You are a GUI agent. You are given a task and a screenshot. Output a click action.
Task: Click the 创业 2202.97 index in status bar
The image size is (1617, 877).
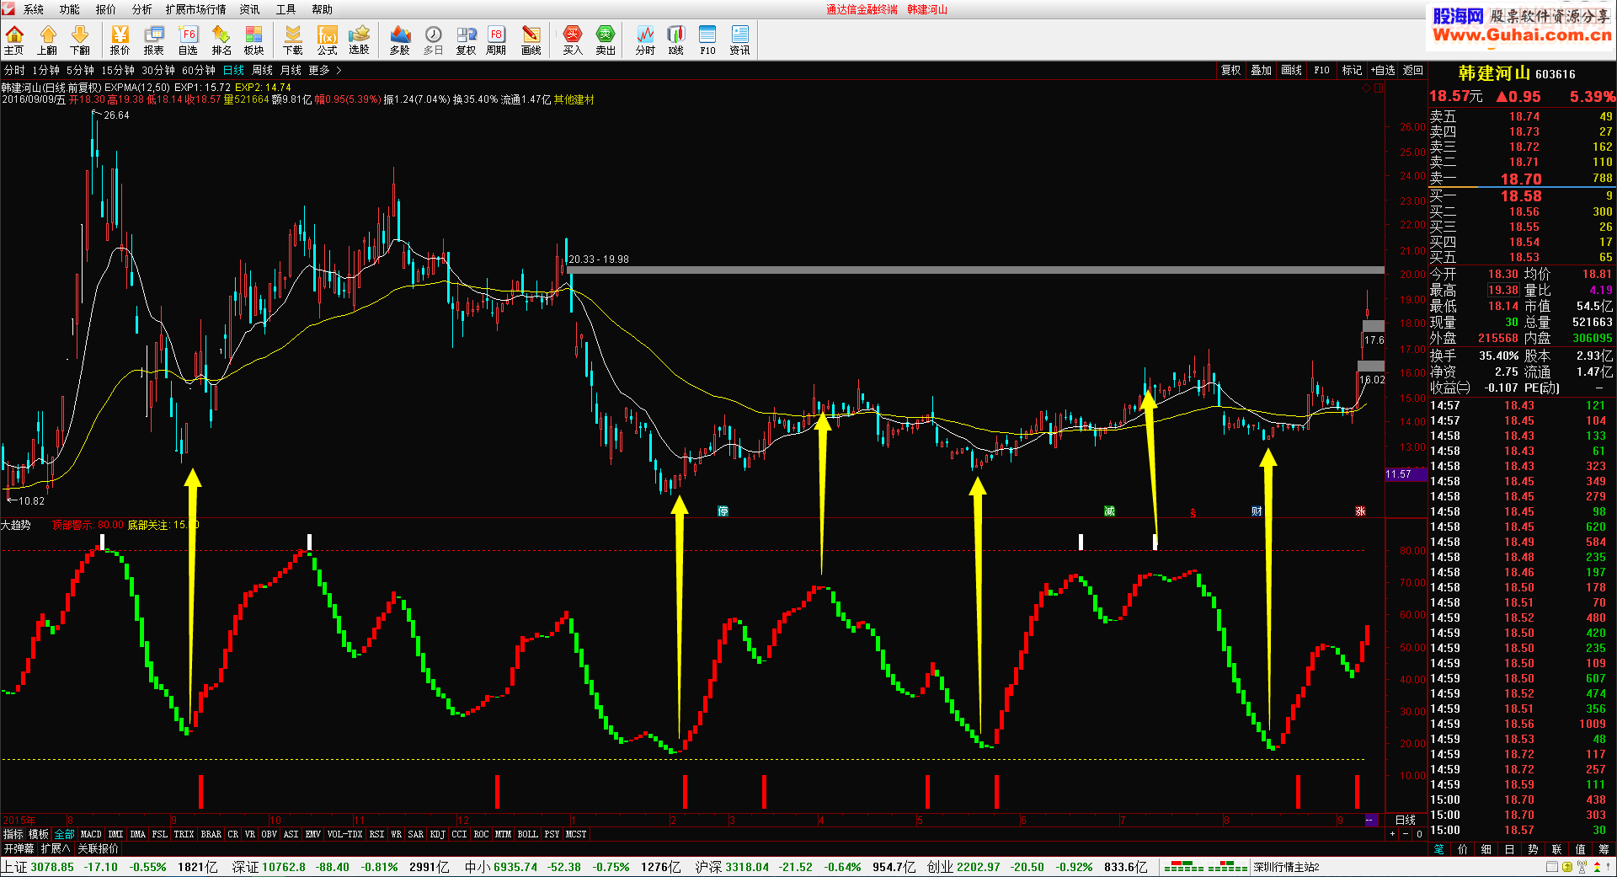tap(963, 867)
